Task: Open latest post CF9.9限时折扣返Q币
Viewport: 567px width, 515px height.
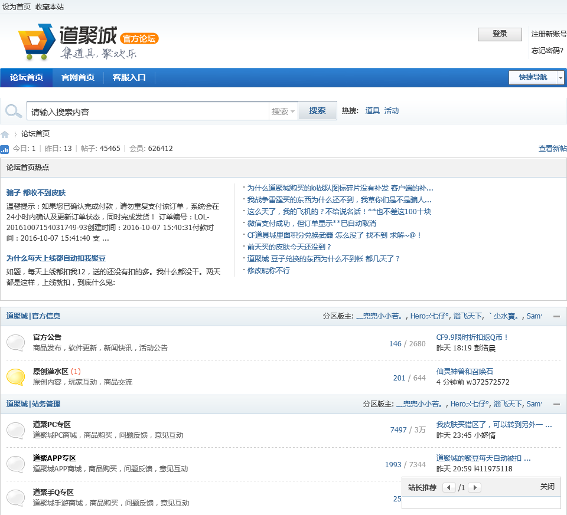Action: 472,337
